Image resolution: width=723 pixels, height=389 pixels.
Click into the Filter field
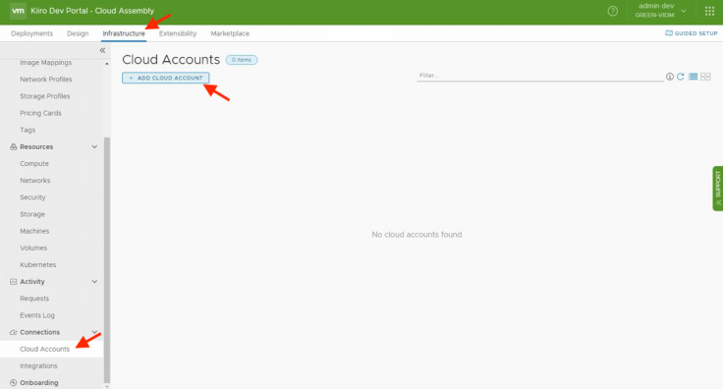(x=539, y=76)
